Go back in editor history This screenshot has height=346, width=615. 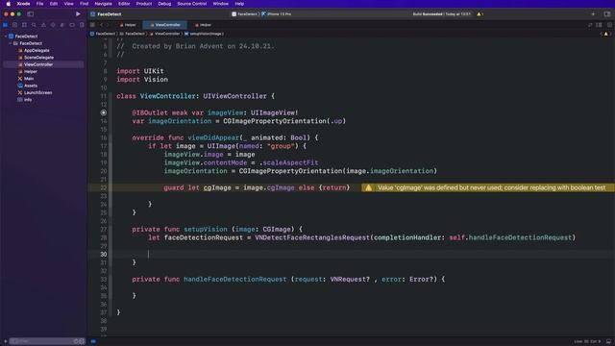[102, 25]
